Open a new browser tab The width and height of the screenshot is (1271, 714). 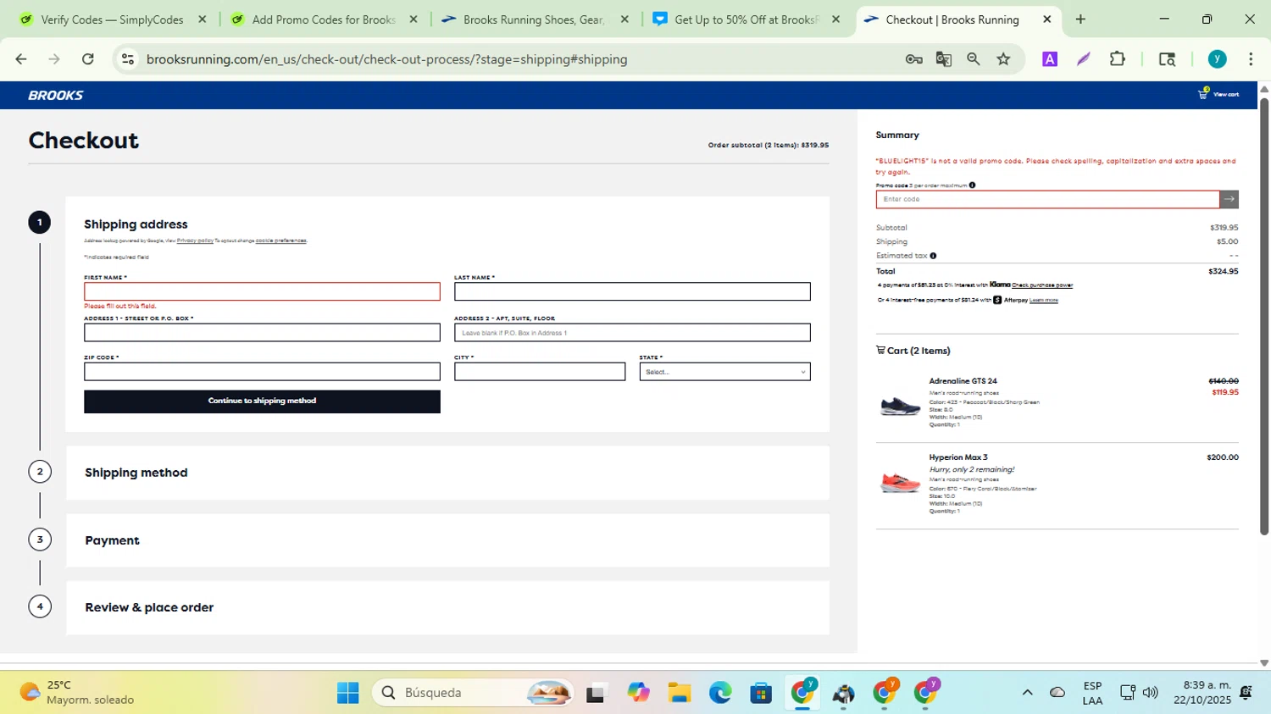point(1080,19)
